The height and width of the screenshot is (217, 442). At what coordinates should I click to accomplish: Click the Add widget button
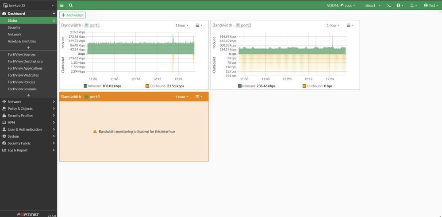tap(73, 15)
